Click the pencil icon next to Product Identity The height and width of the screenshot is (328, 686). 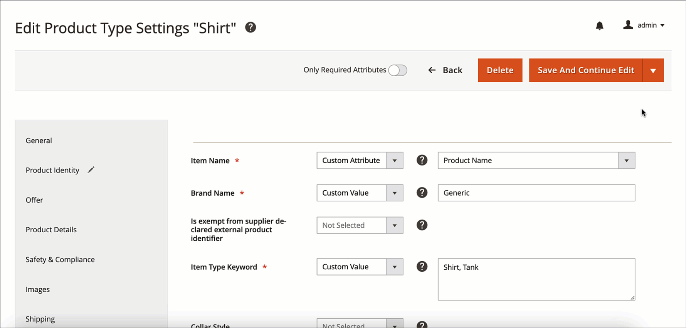click(91, 170)
